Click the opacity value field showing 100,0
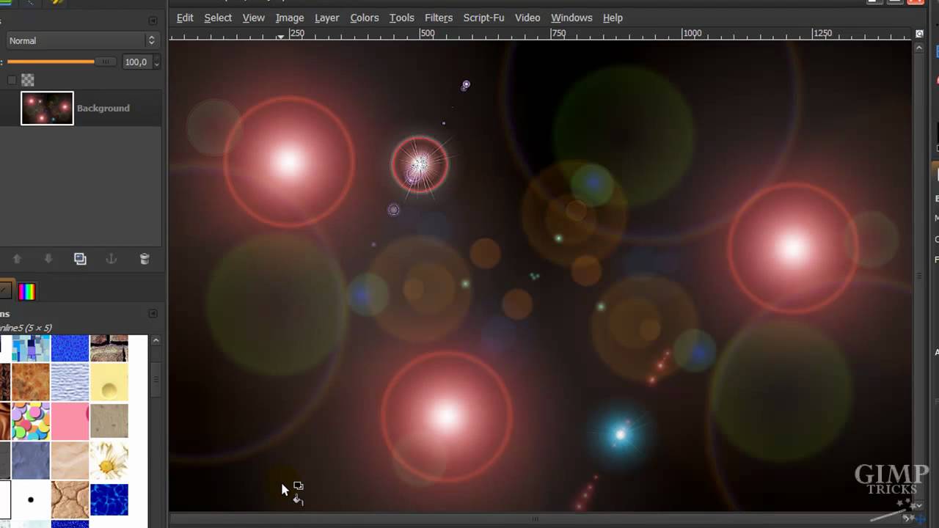The width and height of the screenshot is (939, 528). point(136,62)
